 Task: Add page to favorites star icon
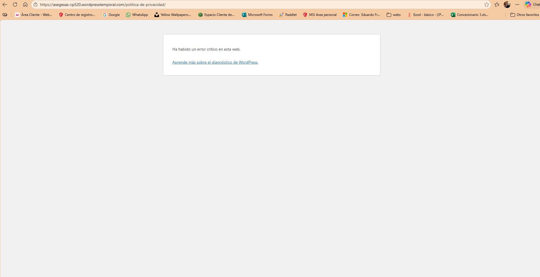[x=486, y=5]
